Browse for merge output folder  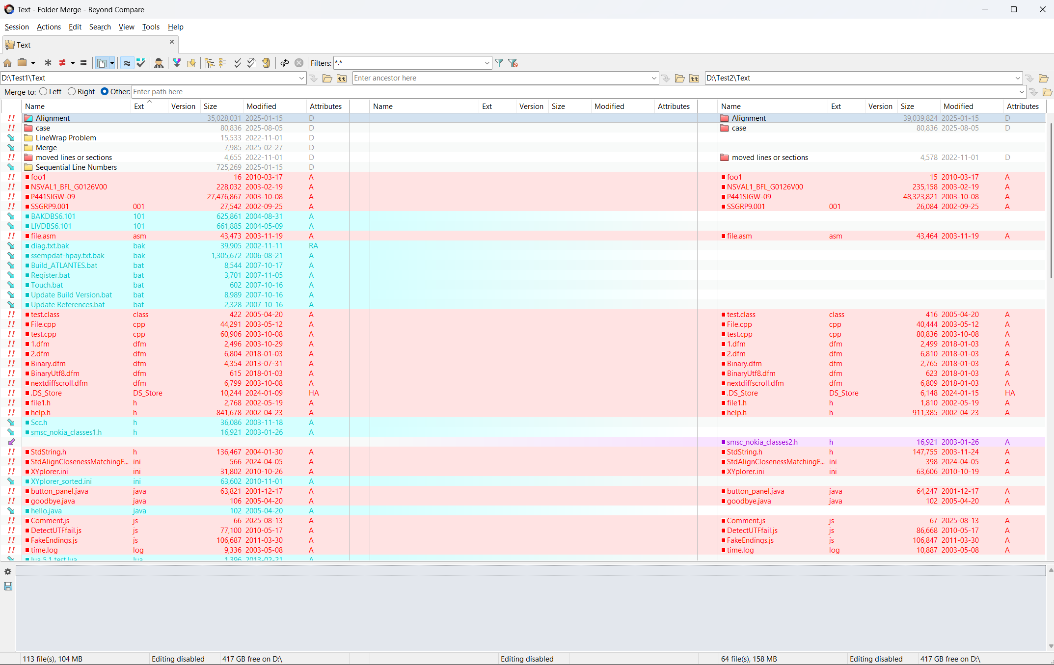tap(1047, 92)
